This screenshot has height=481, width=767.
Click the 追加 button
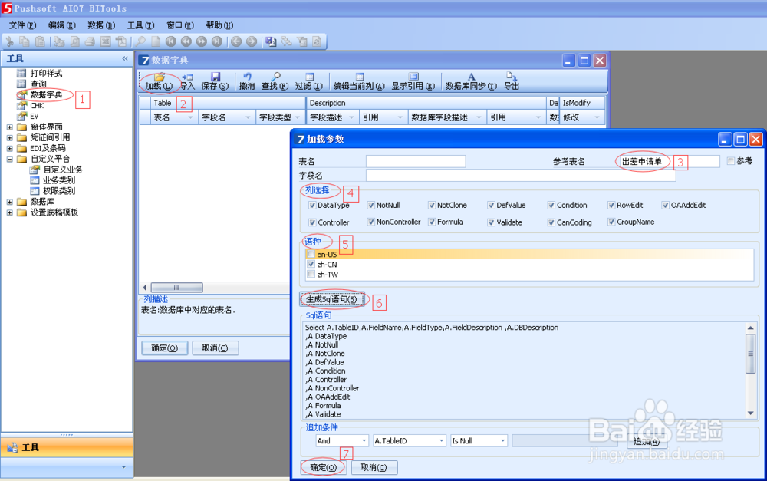(x=647, y=442)
